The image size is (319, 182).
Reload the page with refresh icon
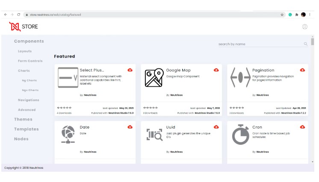(19, 15)
